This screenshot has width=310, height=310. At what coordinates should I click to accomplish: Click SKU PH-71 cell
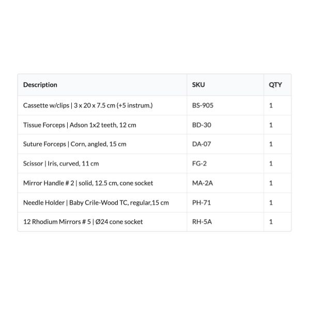[x=201, y=203]
